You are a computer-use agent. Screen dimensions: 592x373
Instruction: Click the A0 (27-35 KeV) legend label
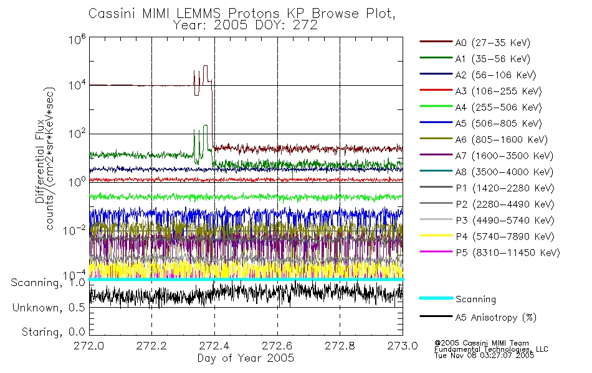492,42
